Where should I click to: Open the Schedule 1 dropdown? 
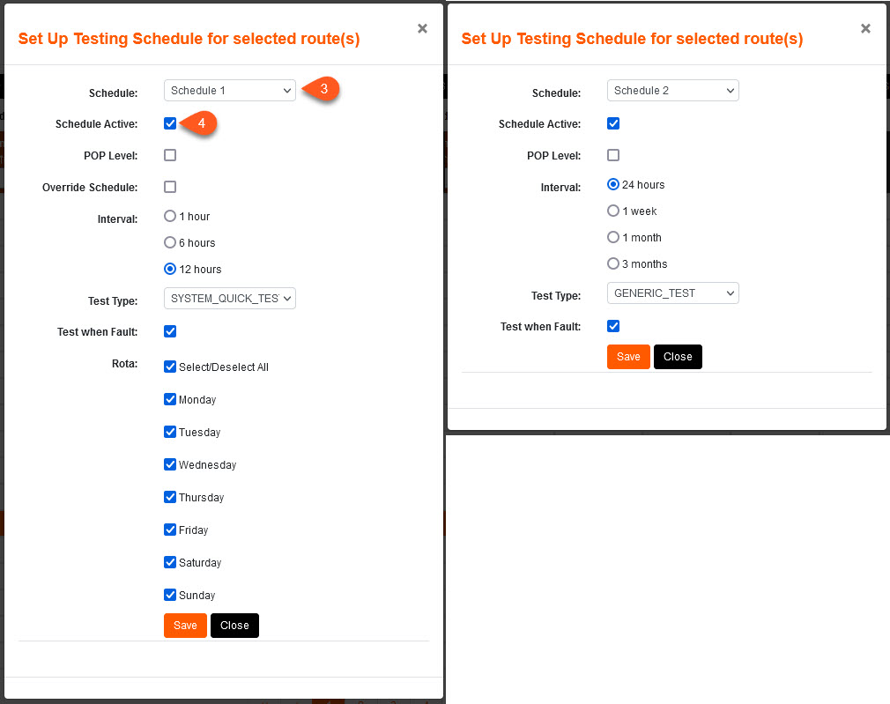coord(229,90)
